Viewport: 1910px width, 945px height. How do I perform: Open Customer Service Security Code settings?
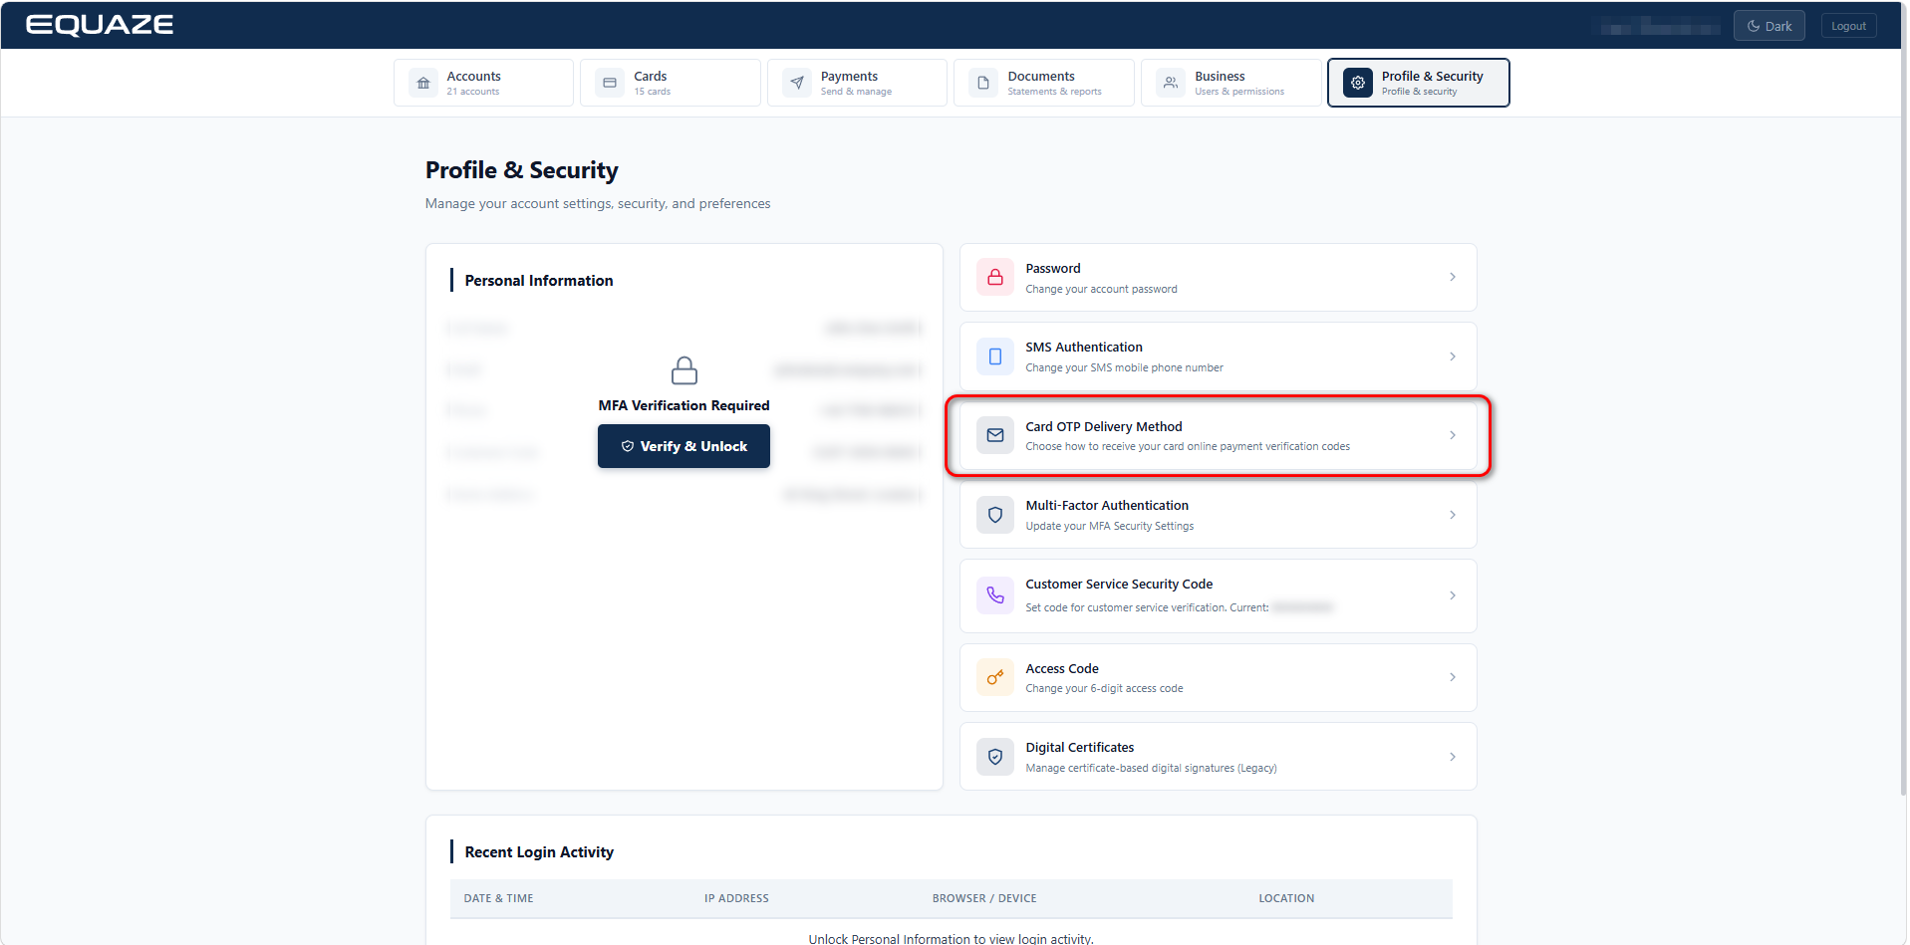tap(1218, 595)
